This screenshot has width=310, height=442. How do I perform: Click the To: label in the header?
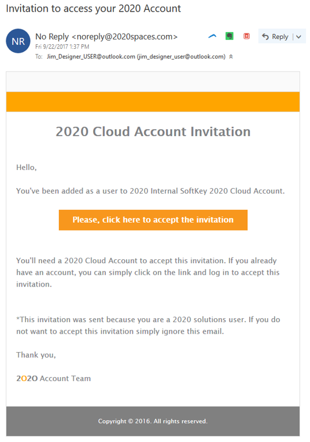39,57
